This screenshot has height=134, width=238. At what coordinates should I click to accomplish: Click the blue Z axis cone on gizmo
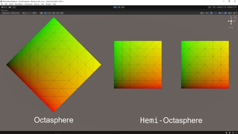tap(231, 19)
